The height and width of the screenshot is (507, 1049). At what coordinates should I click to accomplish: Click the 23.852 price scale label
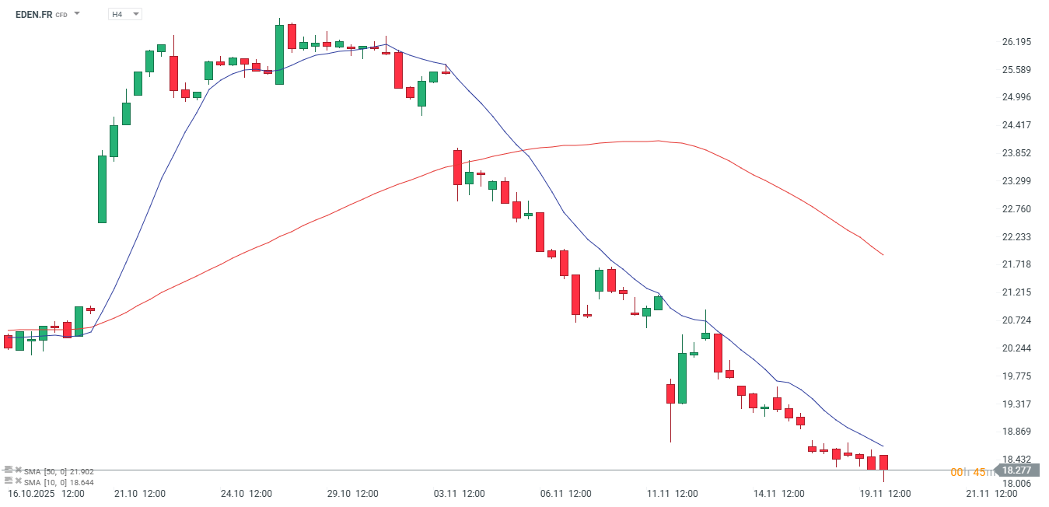[1016, 153]
